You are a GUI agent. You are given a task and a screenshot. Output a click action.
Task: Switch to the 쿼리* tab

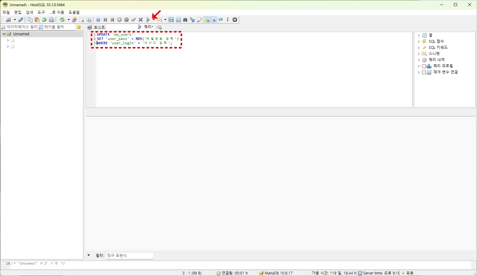[x=146, y=27]
